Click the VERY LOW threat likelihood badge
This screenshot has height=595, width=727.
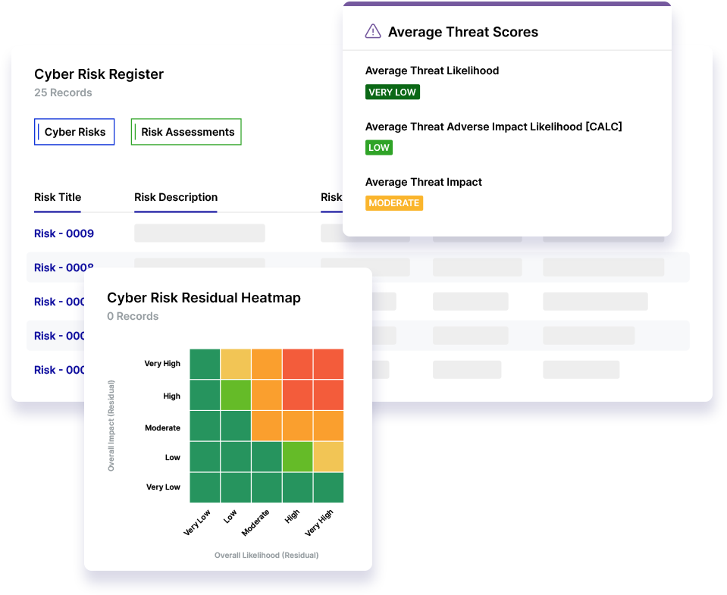[x=392, y=92]
